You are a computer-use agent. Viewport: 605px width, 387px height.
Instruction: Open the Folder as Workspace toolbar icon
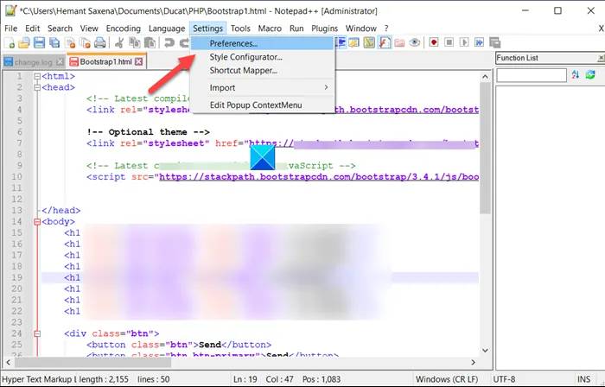399,42
